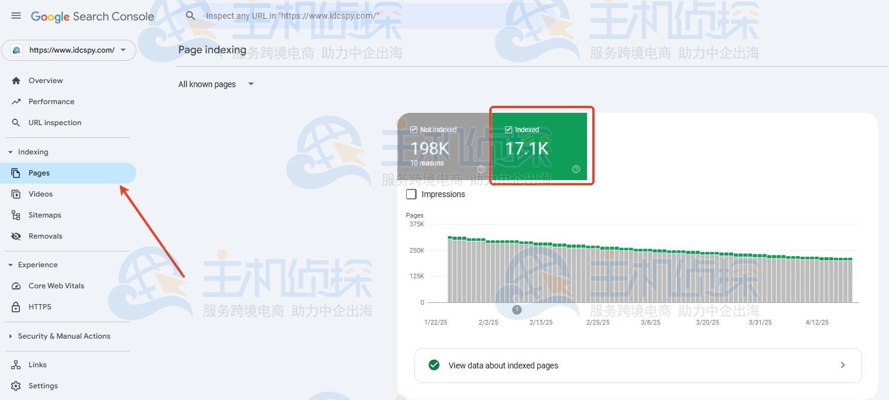
Task: Click the help icon on the Indexed card
Action: [x=575, y=168]
